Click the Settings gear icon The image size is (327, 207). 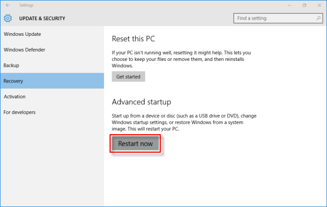pyautogui.click(x=8, y=18)
